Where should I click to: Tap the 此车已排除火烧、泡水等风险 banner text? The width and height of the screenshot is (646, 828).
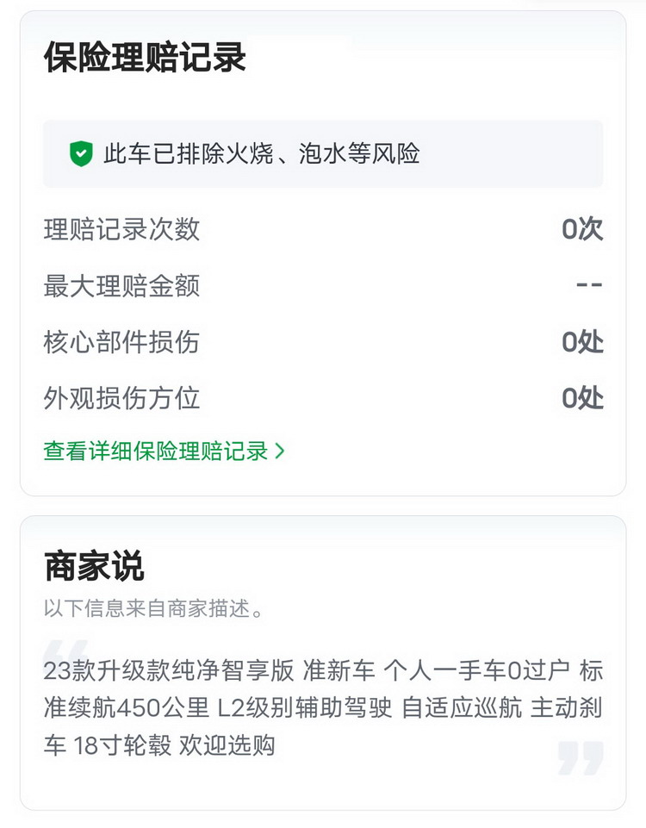[x=262, y=154]
